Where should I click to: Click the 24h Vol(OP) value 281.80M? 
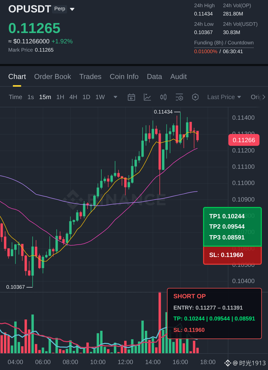tap(233, 14)
